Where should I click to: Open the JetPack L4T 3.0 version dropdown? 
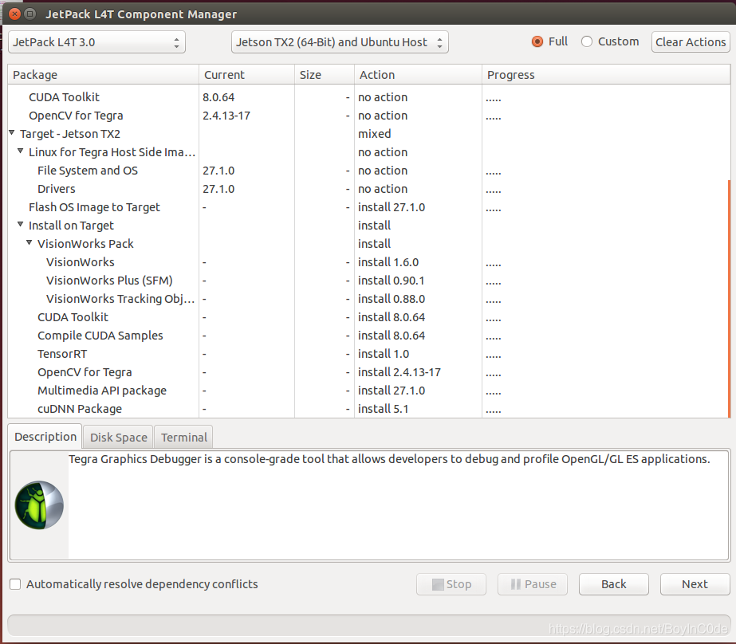(97, 42)
